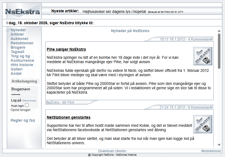Click the scroll up arrow
This screenshot has height=157, width=225.
point(219,31)
